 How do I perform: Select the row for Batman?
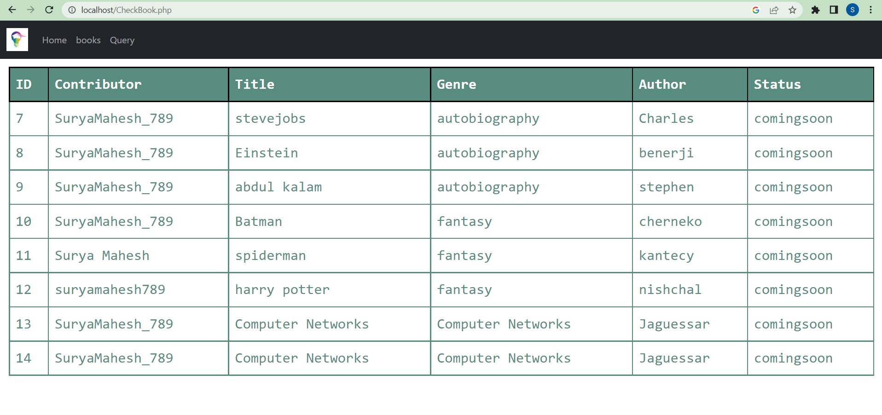coord(258,221)
